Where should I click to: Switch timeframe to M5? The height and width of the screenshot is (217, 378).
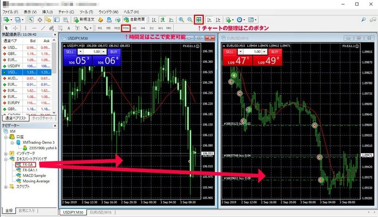(x=109, y=28)
